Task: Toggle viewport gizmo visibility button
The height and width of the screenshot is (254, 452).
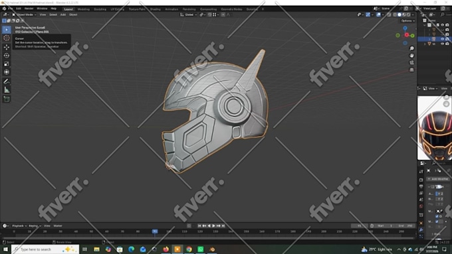Action: pyautogui.click(x=368, y=15)
